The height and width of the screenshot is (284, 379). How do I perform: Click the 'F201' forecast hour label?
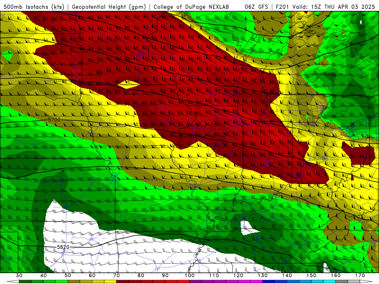[282, 7]
